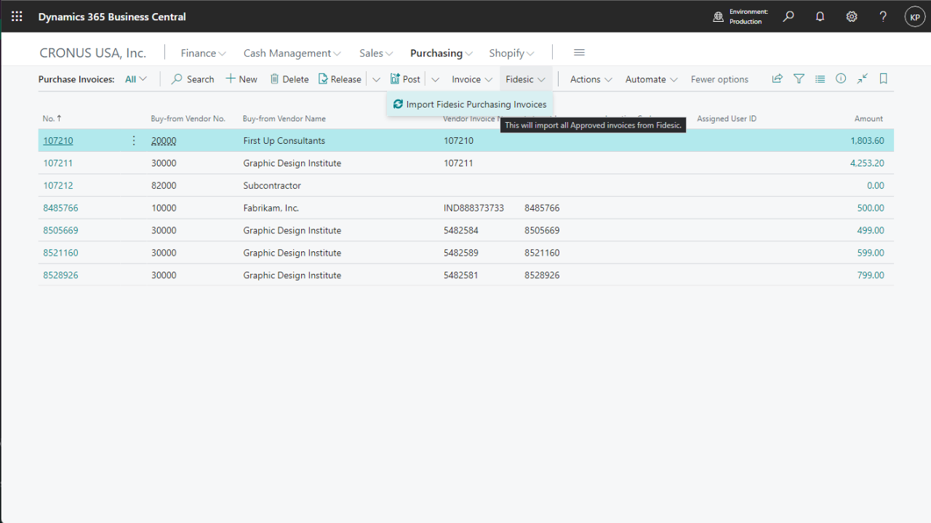Viewport: 931px width, 523px height.
Task: Open invoice number 8505669
Action: click(x=60, y=231)
